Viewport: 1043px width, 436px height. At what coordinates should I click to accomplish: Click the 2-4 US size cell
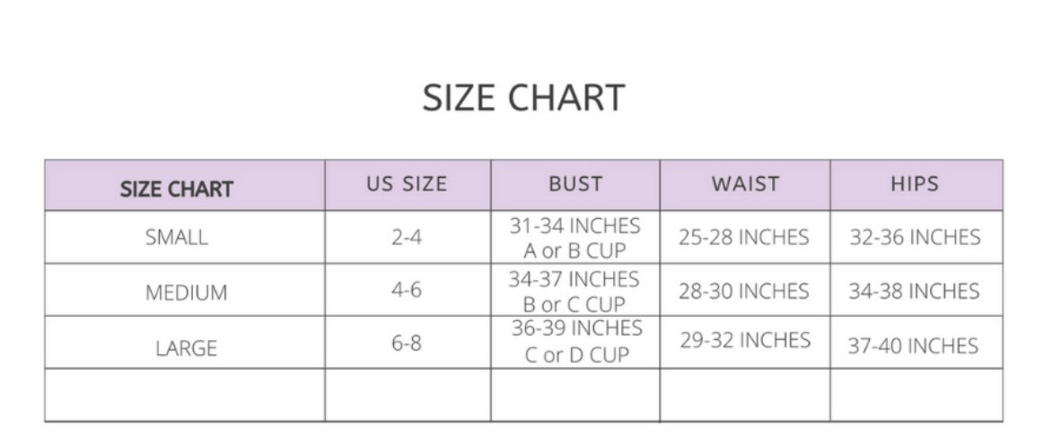coord(407,237)
